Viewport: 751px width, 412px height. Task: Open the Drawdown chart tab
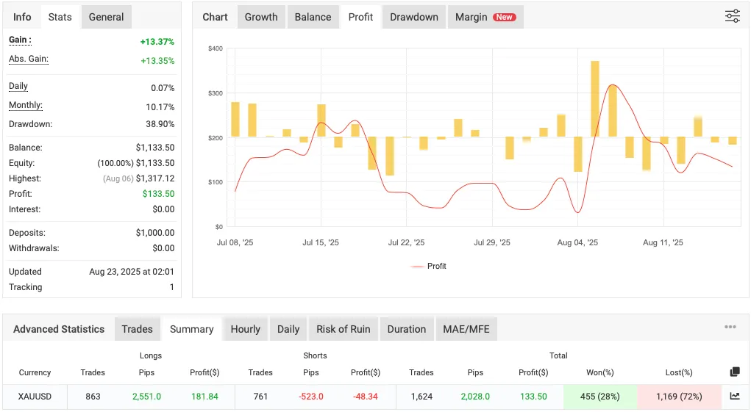(x=413, y=17)
